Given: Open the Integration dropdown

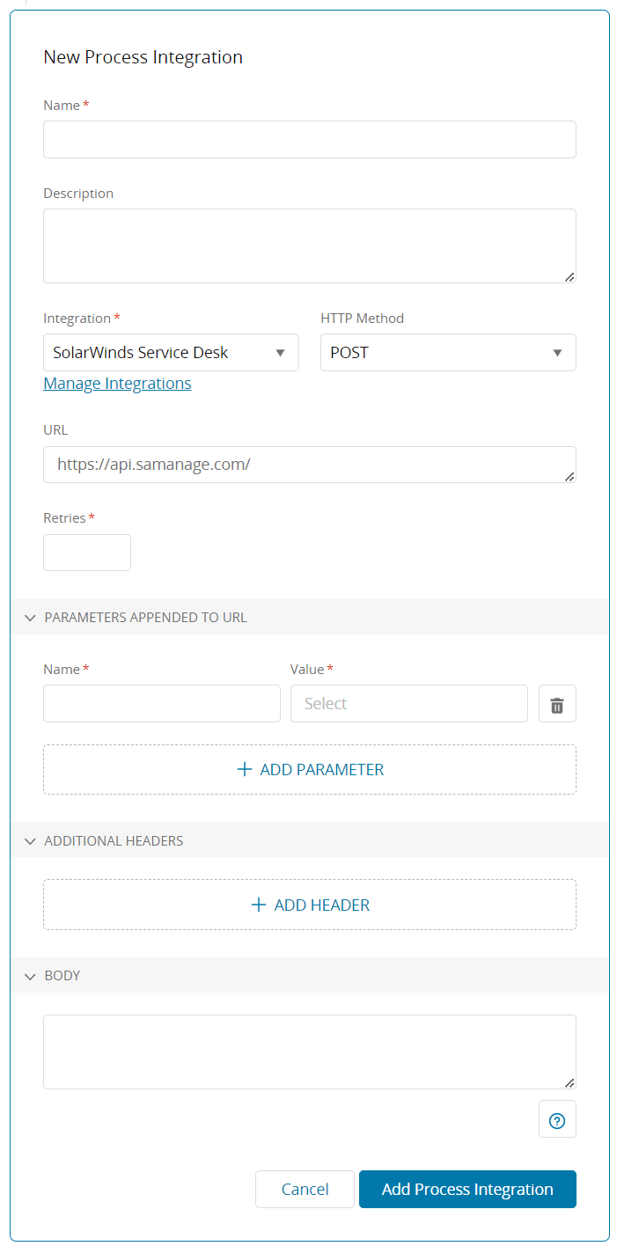Looking at the screenshot, I should 171,353.
